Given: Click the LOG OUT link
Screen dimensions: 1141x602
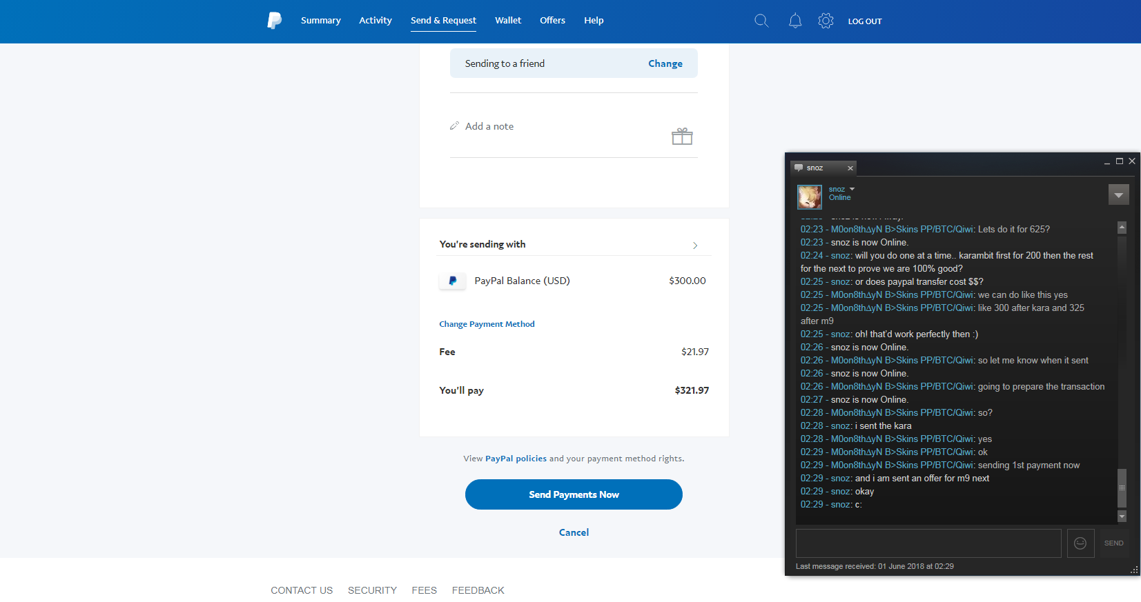Looking at the screenshot, I should 865,21.
